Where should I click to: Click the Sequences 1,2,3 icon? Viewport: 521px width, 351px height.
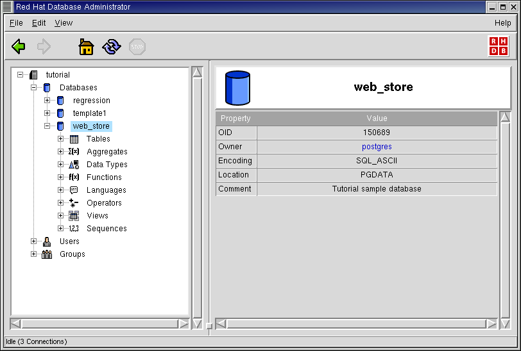(x=74, y=229)
